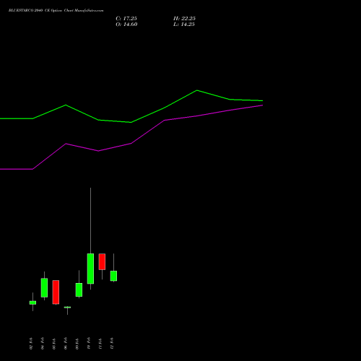Image resolution: width=361 pixels, height=361 pixels.
Task: Click the green candle for 09 Feb
Action: [79, 290]
